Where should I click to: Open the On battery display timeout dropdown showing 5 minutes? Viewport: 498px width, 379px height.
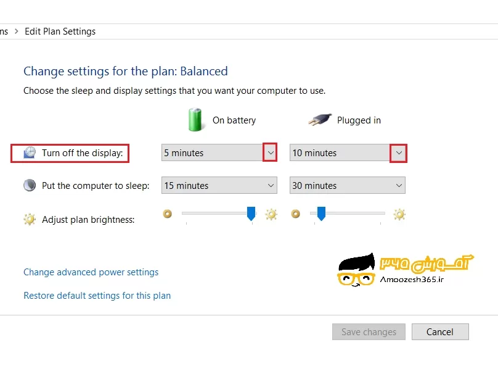pyautogui.click(x=271, y=152)
